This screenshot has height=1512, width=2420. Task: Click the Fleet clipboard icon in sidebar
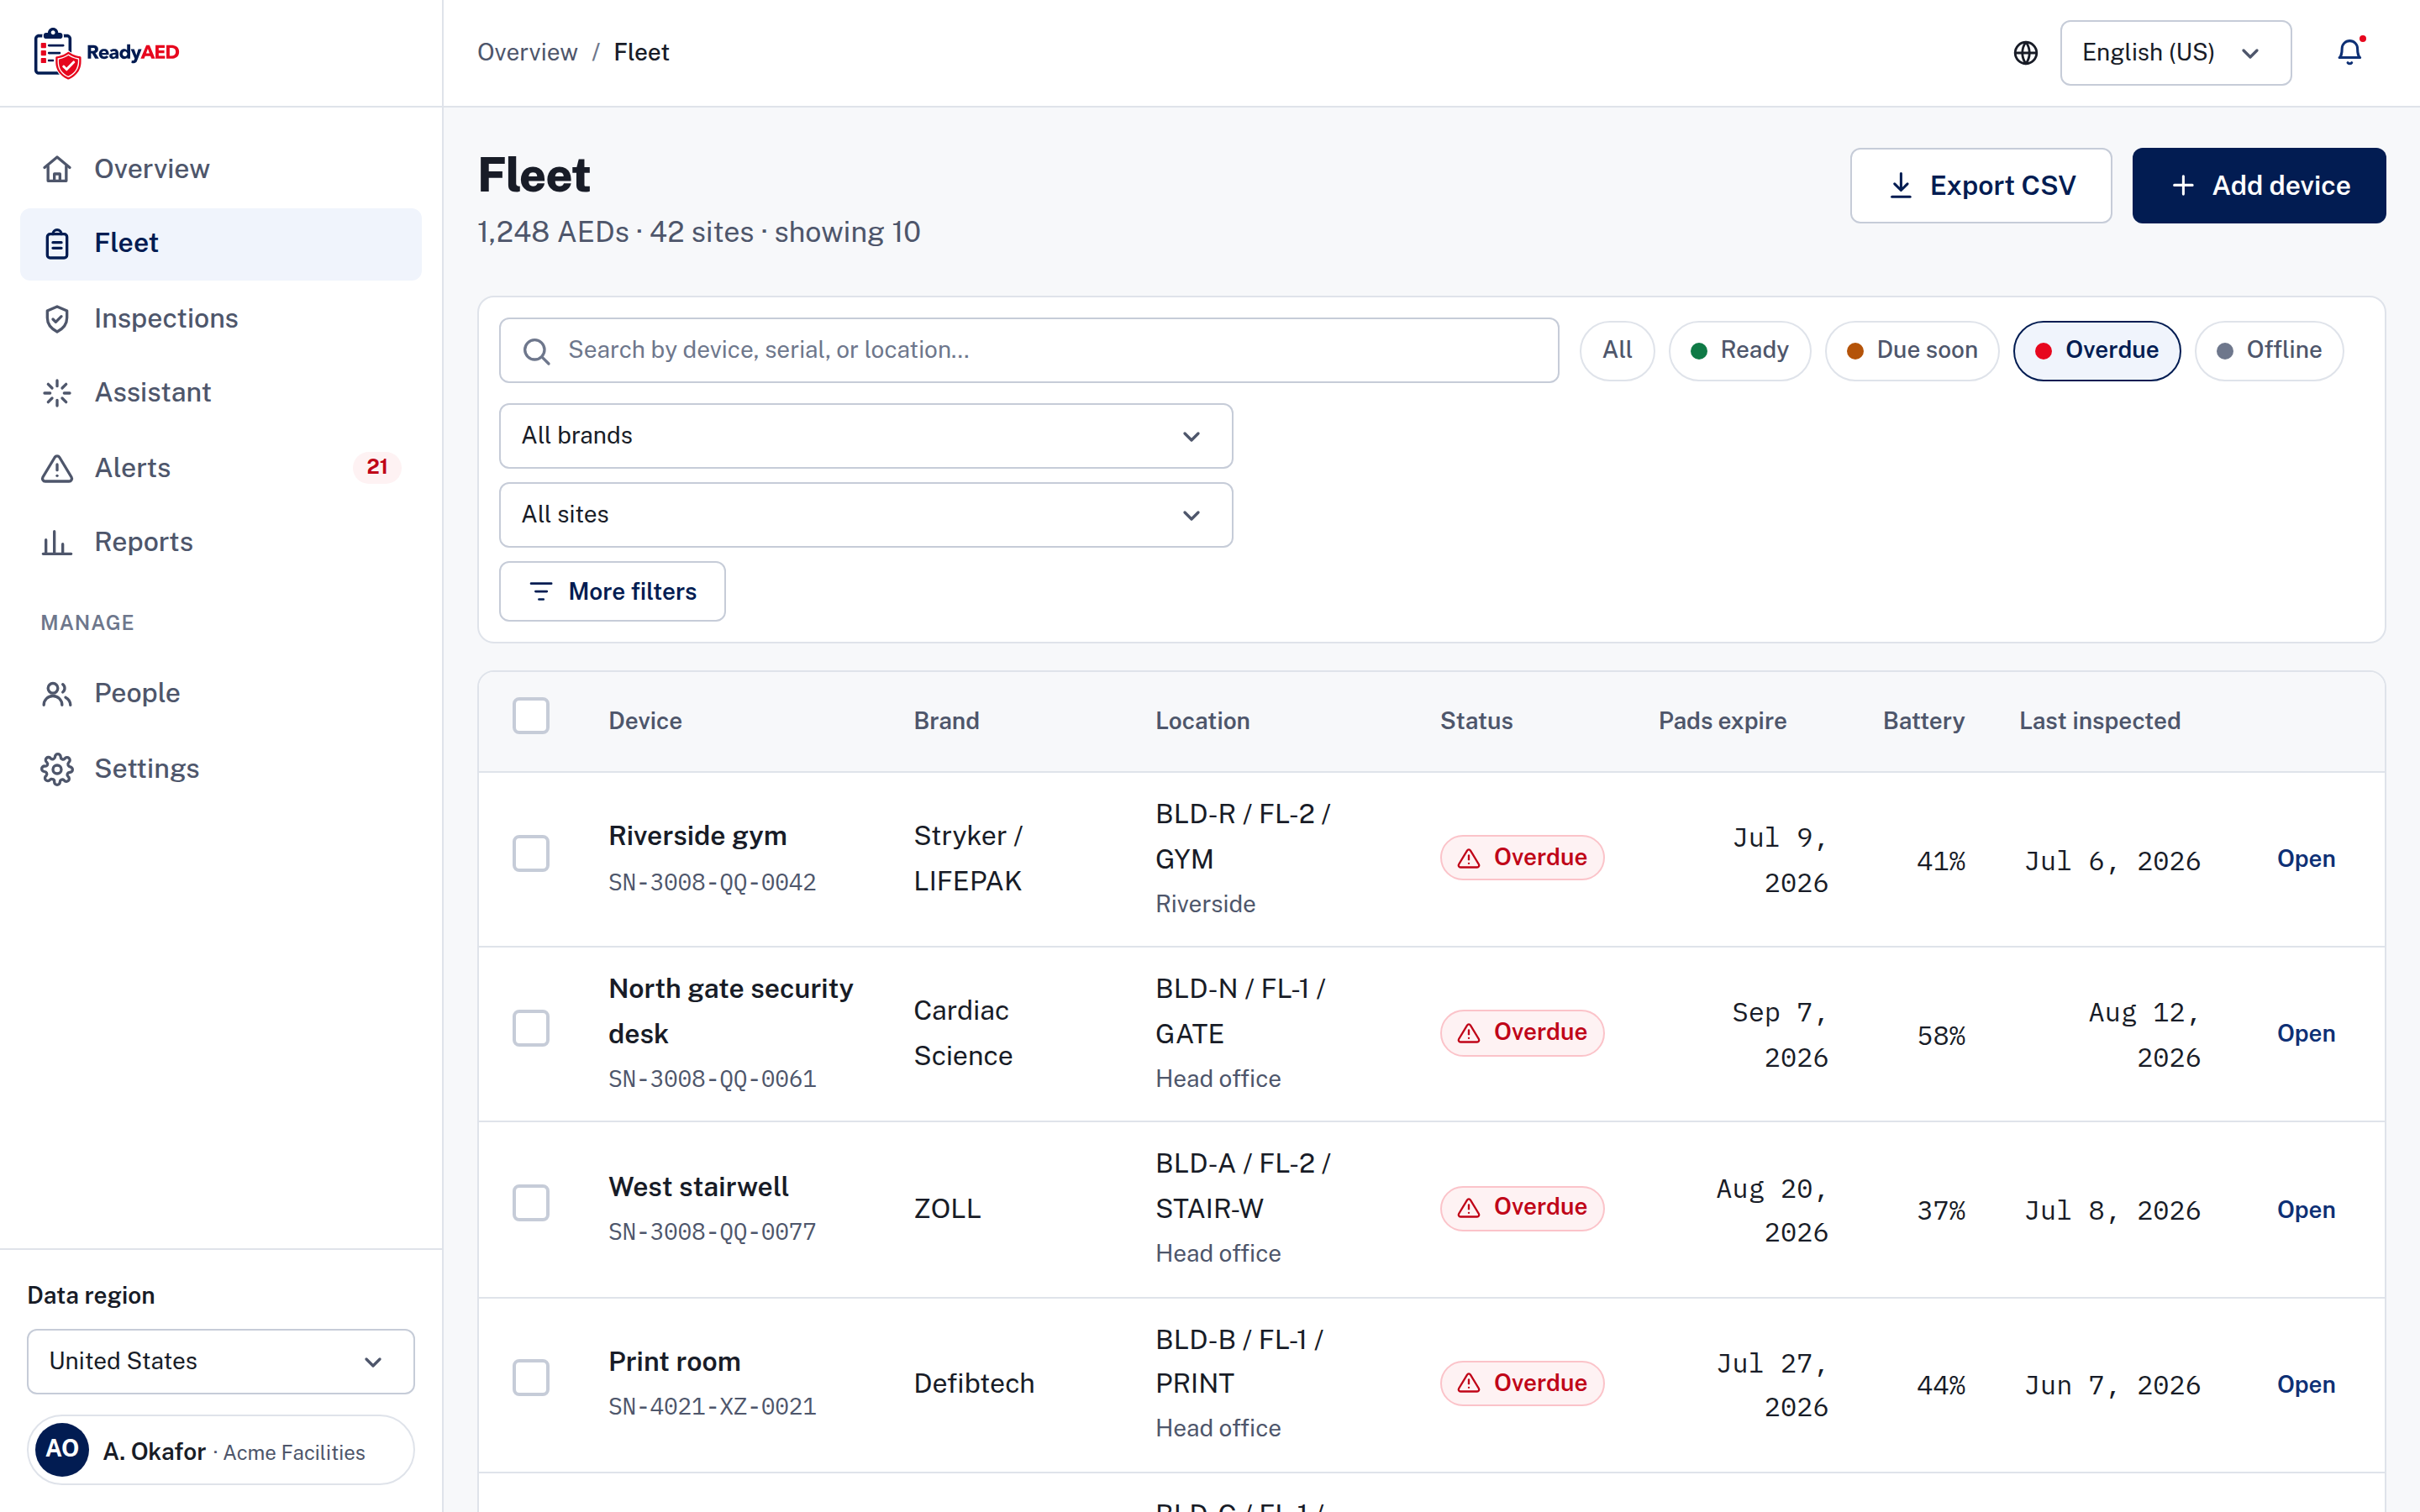click(x=57, y=243)
